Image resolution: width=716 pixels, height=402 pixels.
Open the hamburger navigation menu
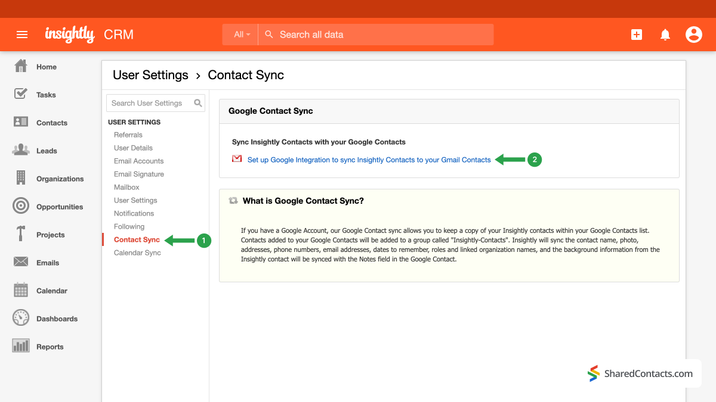(x=22, y=35)
